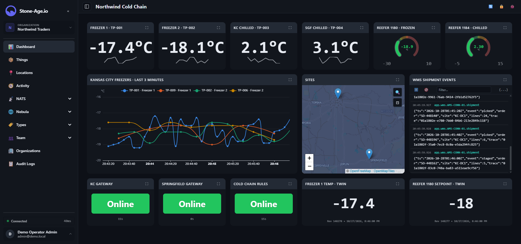The image size is (521, 244).
Task: Toggle TP-001 · Freezer 1 series in legend
Action: coord(138,90)
